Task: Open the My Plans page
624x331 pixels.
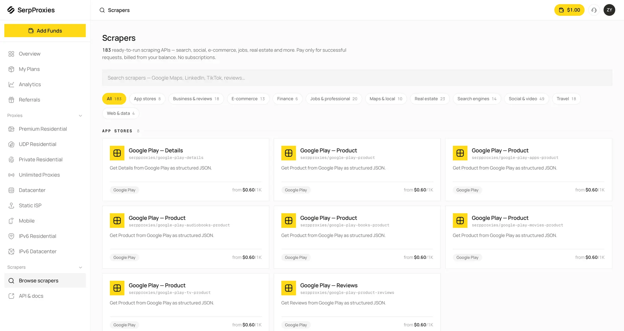Action: click(x=45, y=69)
